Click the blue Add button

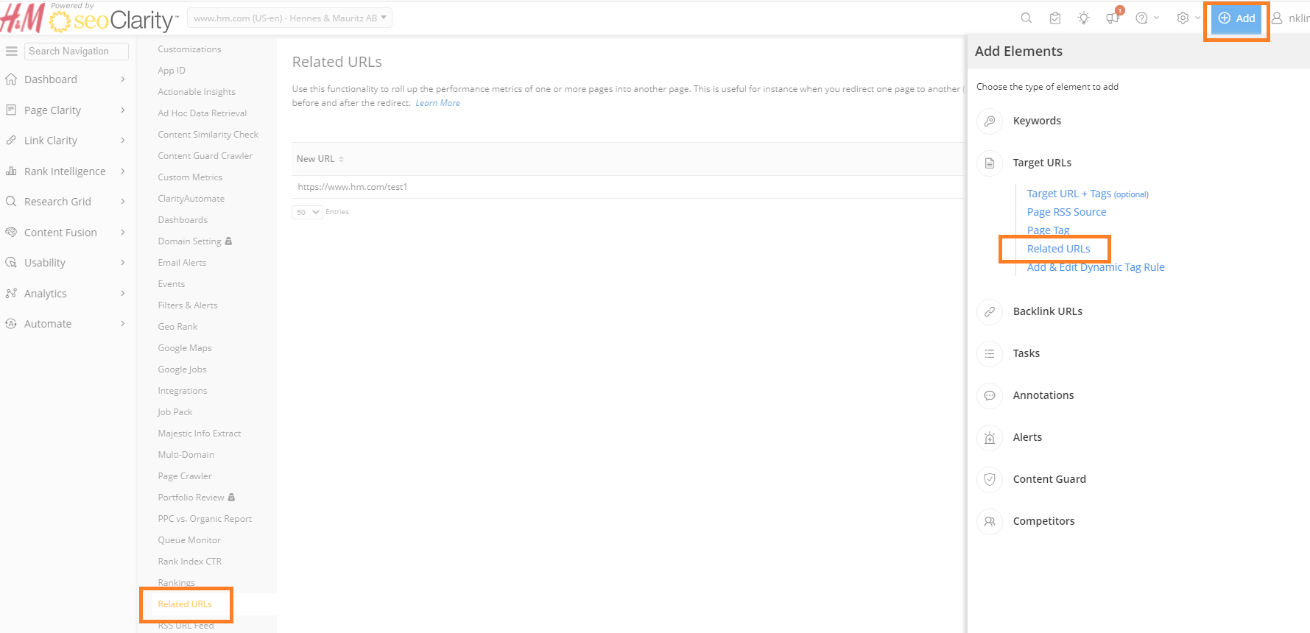tap(1236, 18)
